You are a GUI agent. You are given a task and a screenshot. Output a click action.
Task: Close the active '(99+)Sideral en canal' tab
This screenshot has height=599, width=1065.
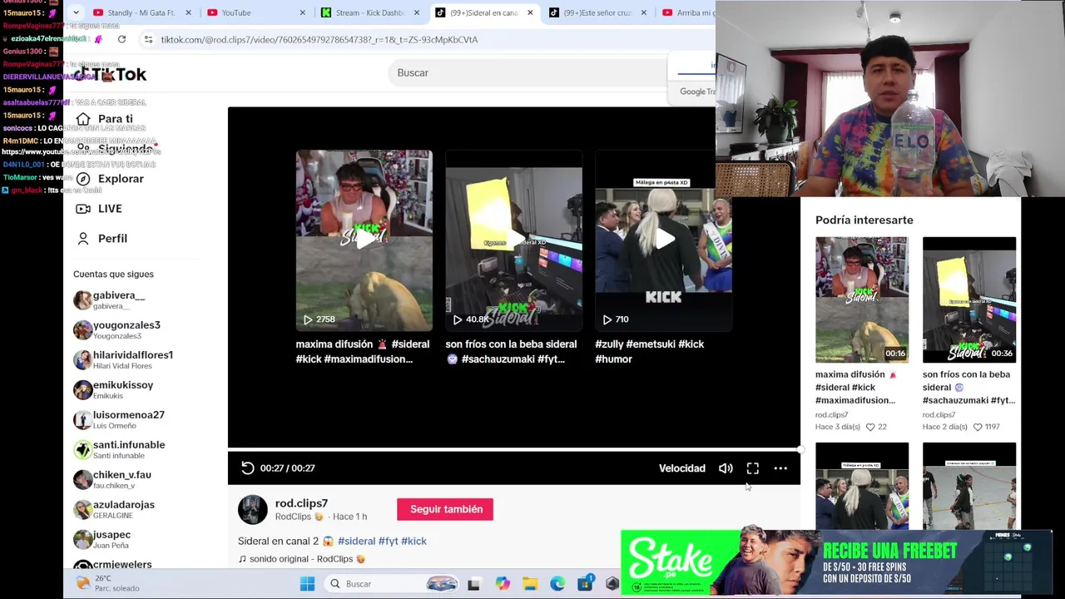pos(530,12)
